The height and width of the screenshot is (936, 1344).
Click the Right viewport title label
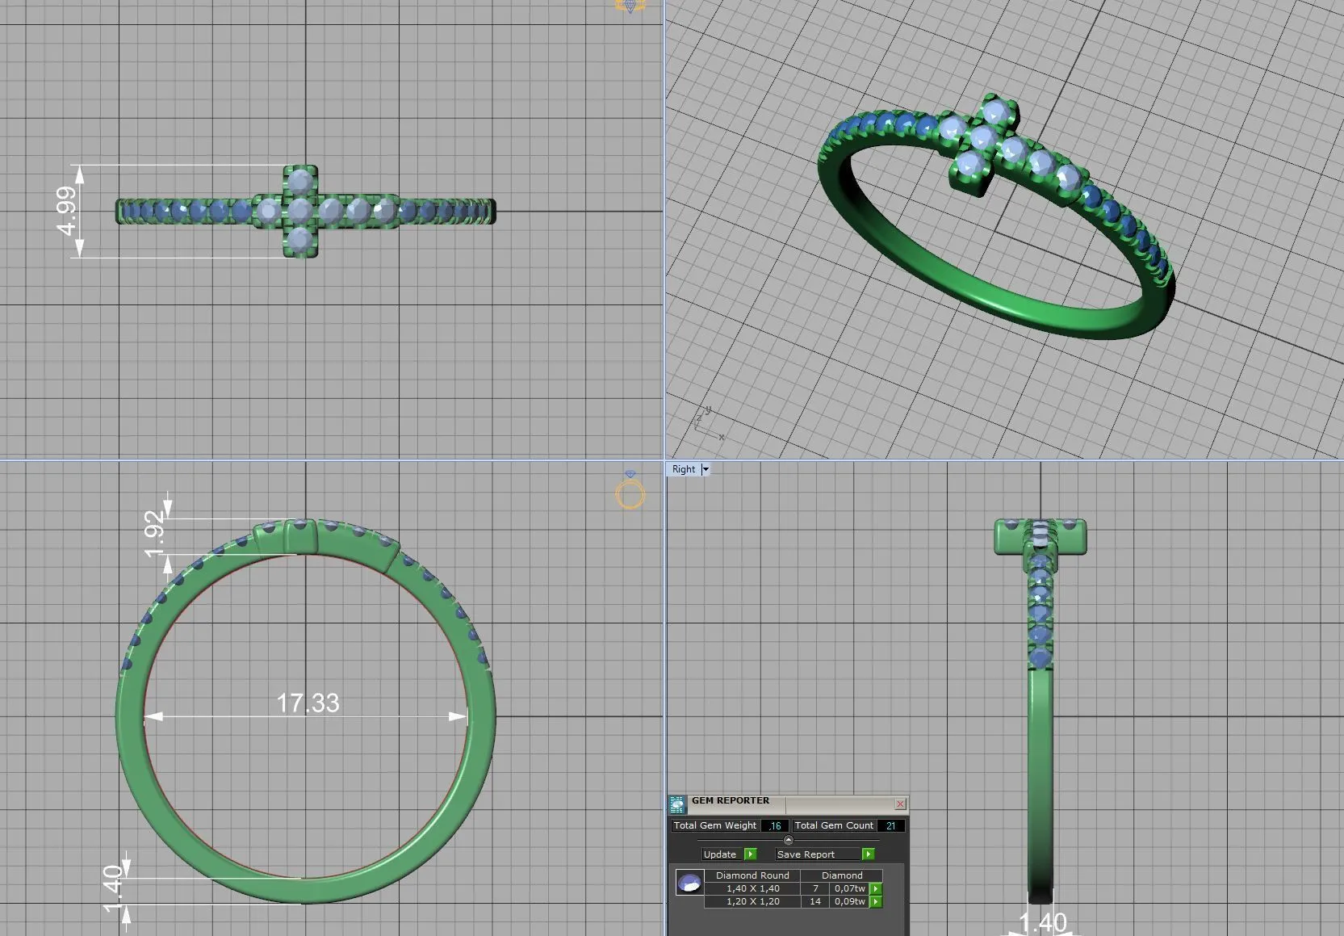[x=683, y=469]
